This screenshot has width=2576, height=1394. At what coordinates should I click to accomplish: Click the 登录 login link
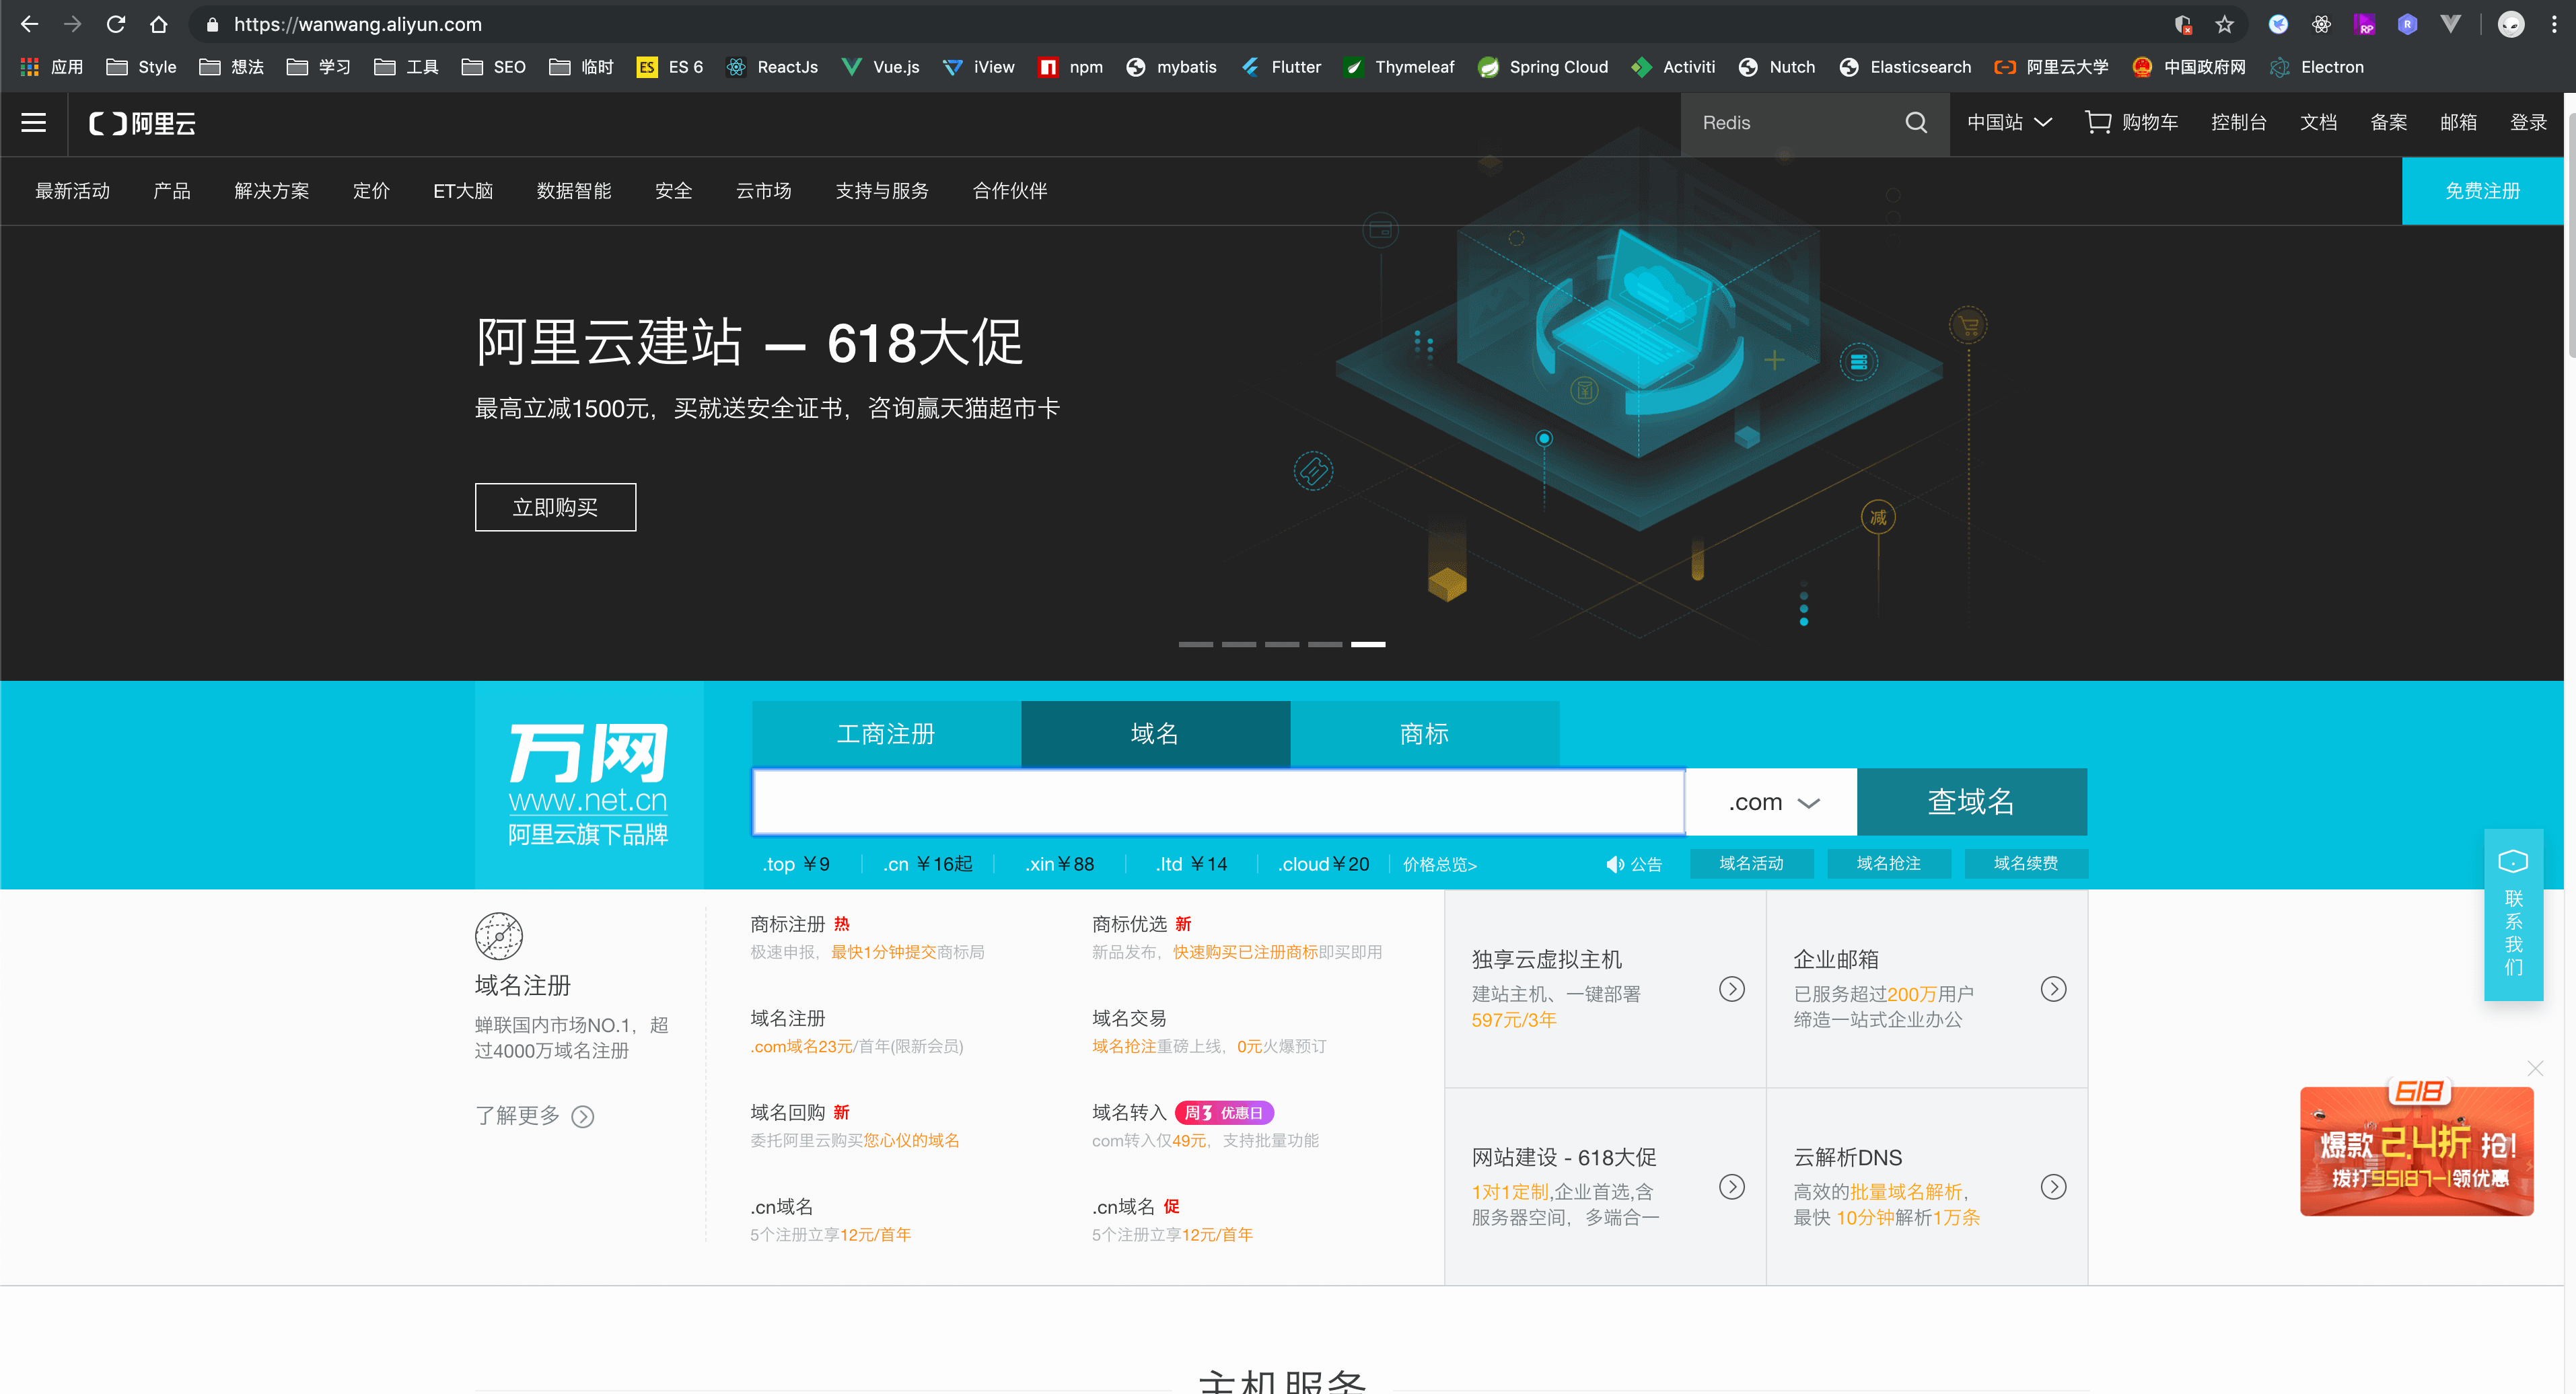click(x=2528, y=122)
